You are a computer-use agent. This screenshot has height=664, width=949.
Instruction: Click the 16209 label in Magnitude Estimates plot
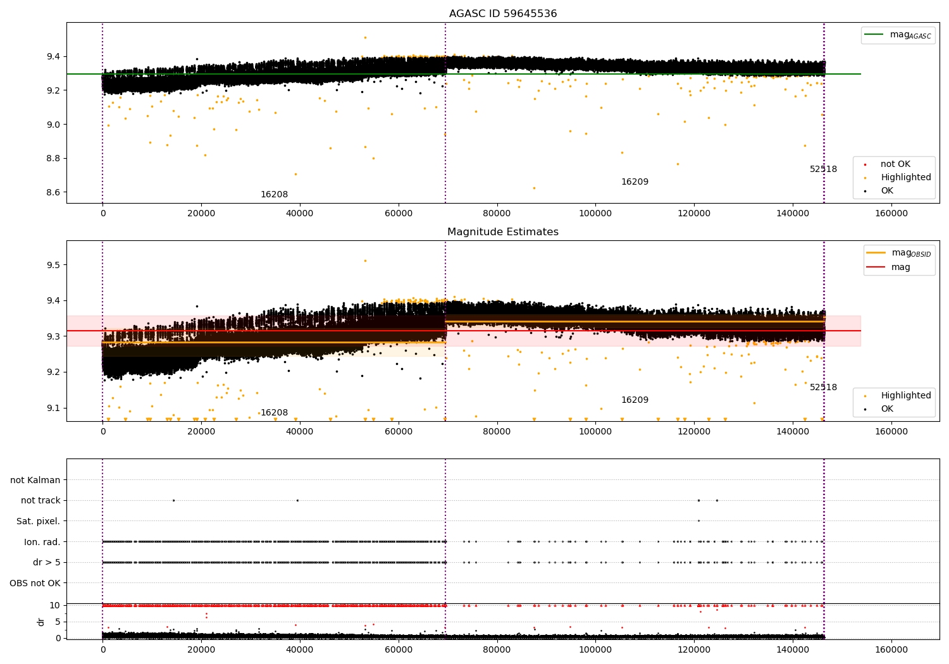coord(635,400)
